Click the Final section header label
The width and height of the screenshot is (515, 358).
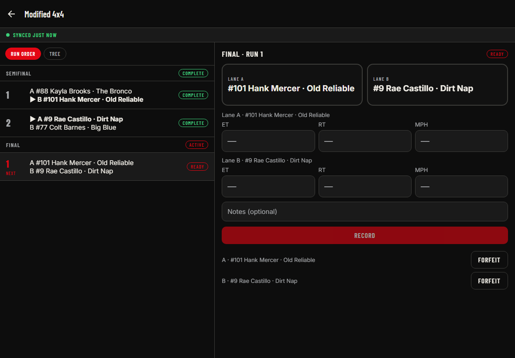coord(13,145)
